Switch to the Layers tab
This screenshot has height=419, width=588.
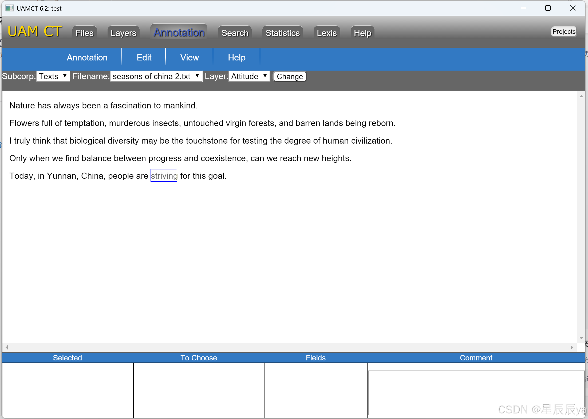pyautogui.click(x=123, y=32)
